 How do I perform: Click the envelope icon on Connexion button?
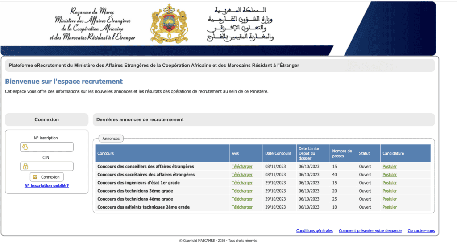tap(35, 177)
